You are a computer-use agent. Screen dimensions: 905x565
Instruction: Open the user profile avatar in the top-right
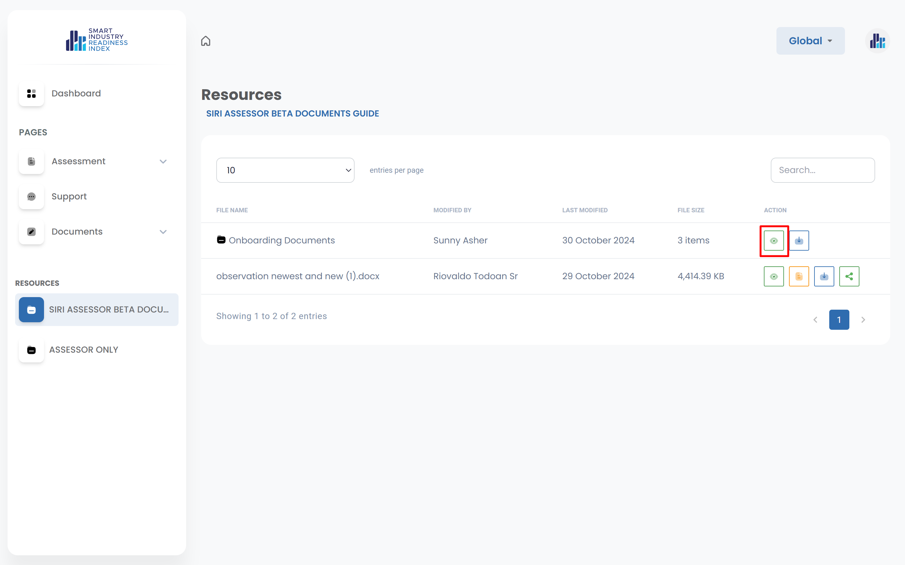877,41
